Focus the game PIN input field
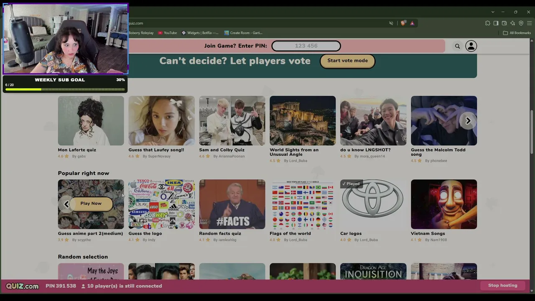 coord(306,46)
